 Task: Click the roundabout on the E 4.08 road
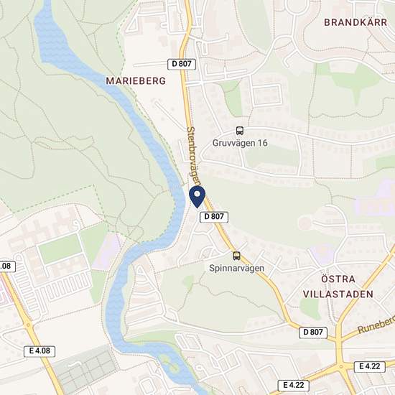[28, 325]
